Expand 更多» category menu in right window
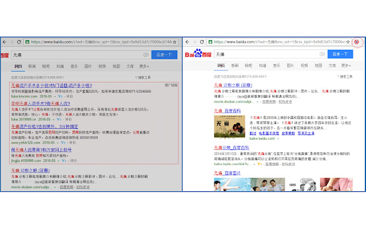Viewport: 366px width, 229px height. point(345,66)
